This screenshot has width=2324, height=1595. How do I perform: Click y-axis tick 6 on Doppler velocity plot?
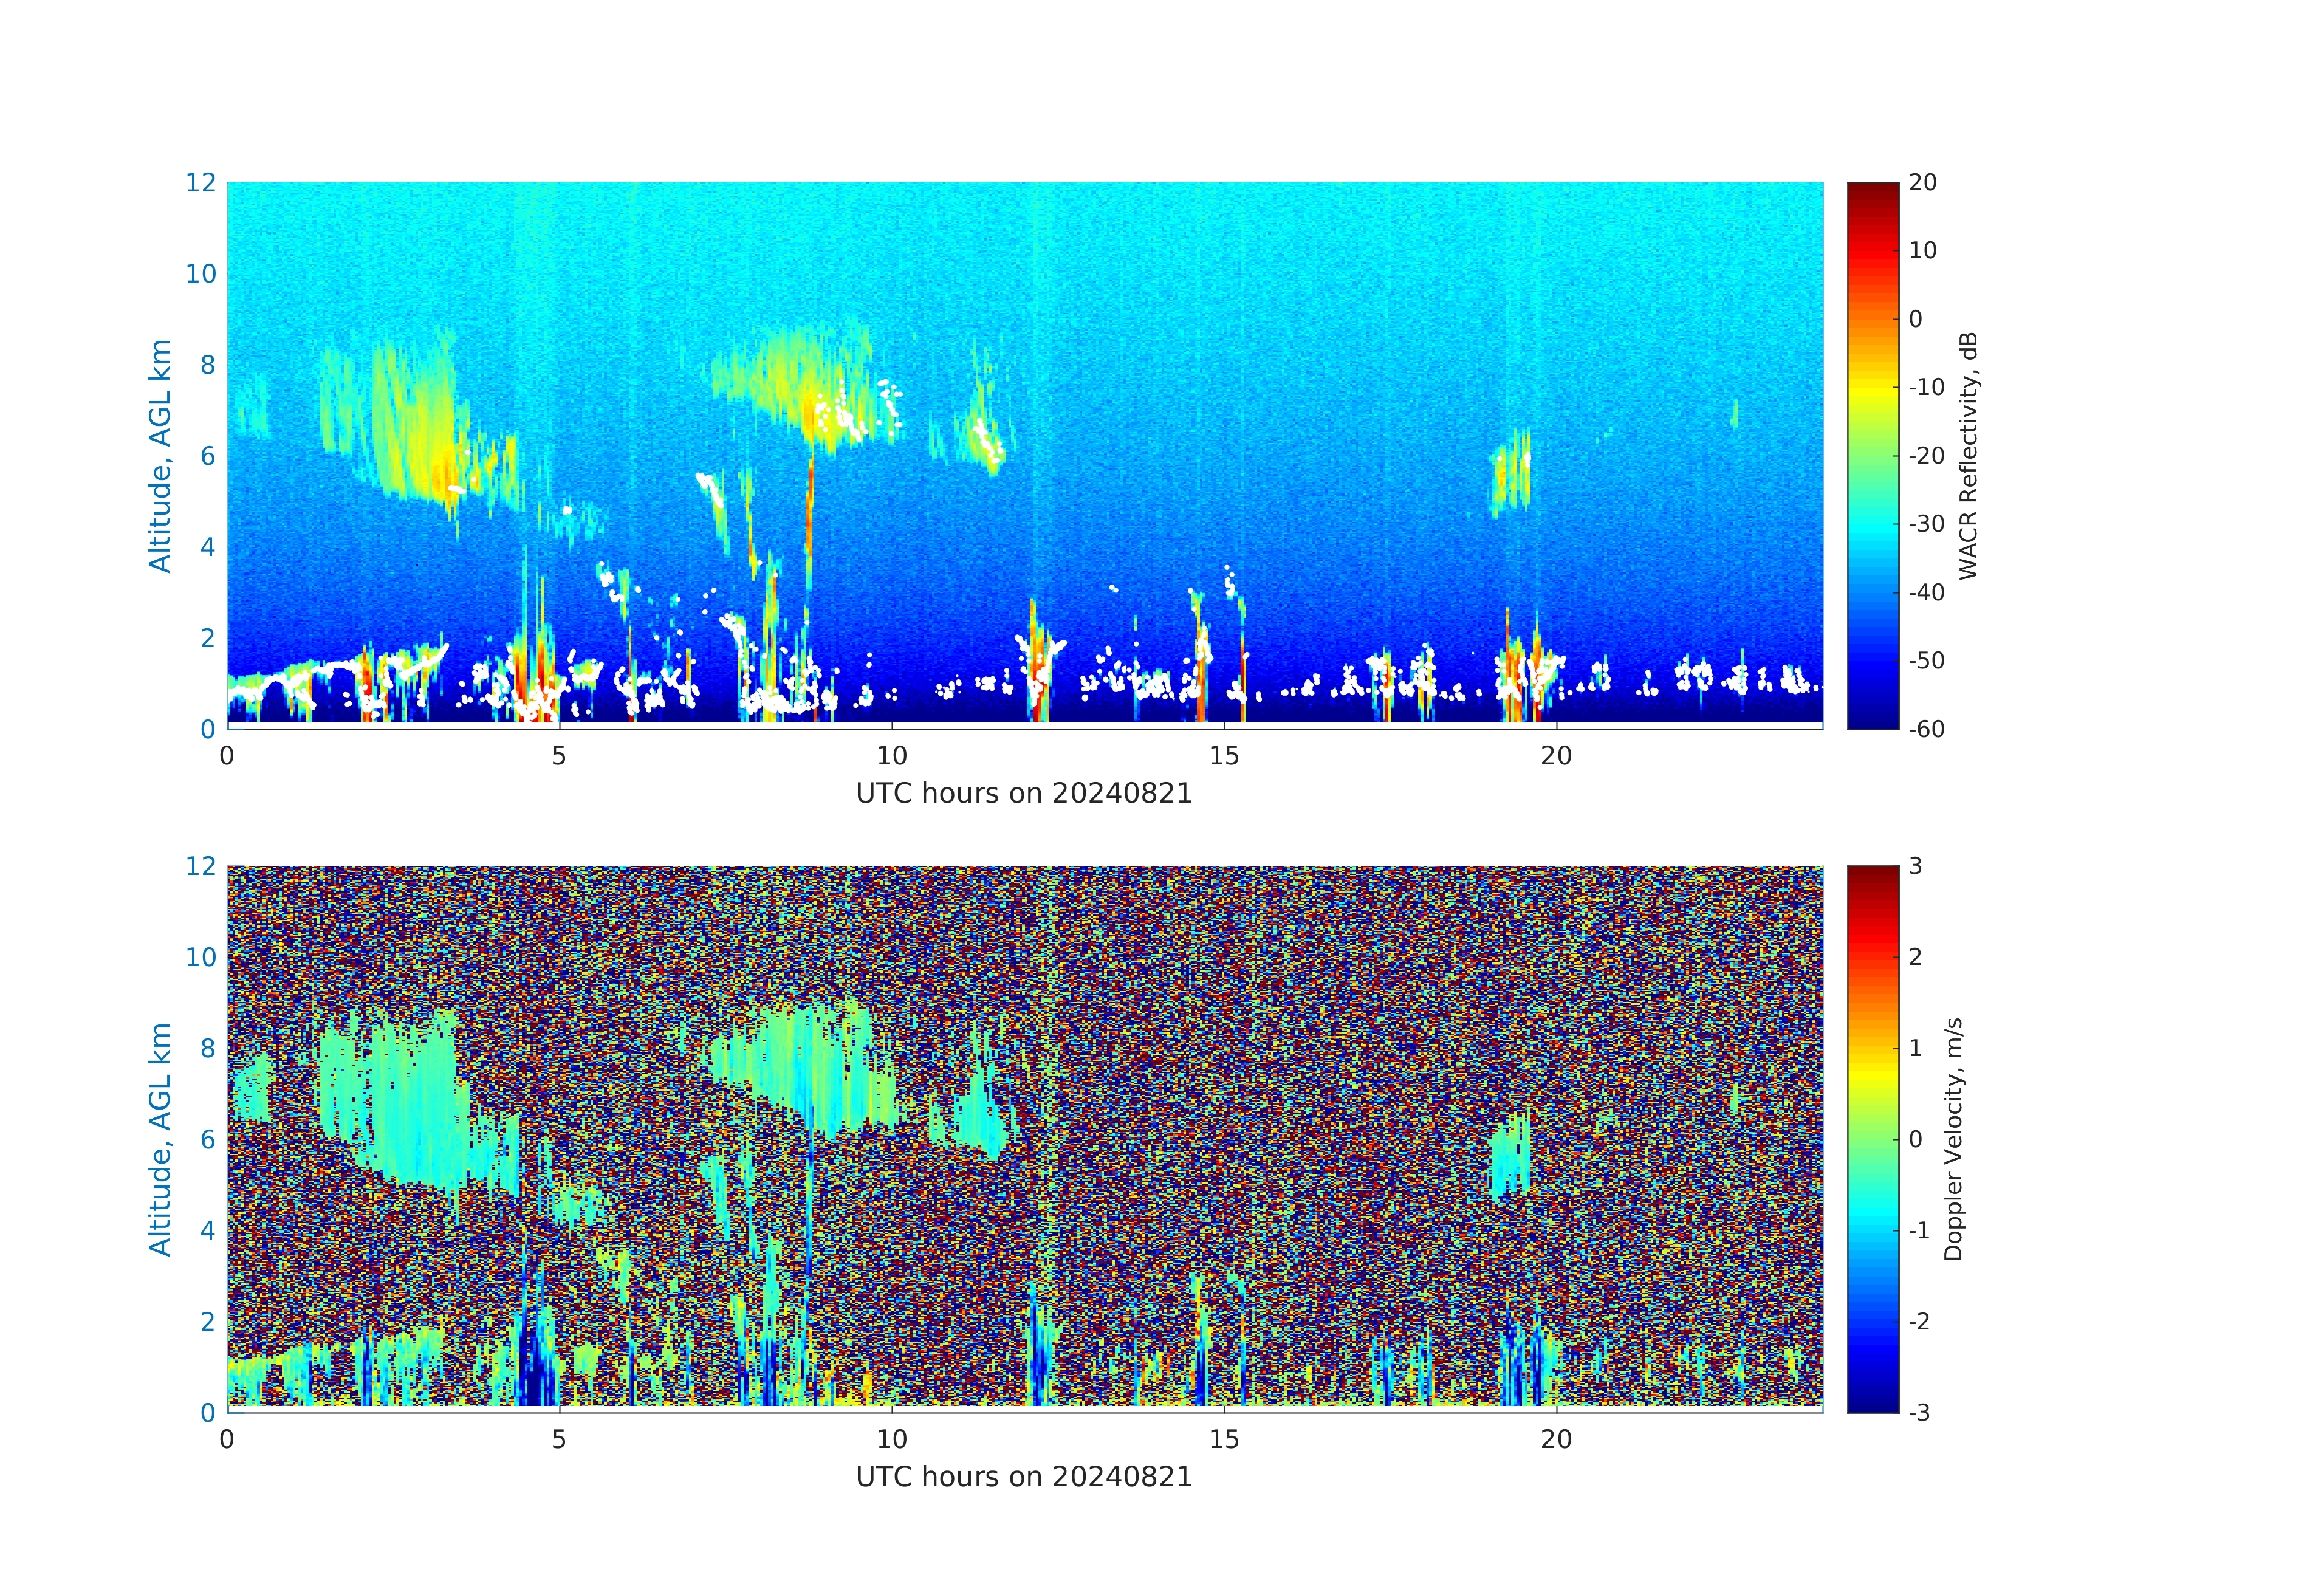(x=207, y=1139)
